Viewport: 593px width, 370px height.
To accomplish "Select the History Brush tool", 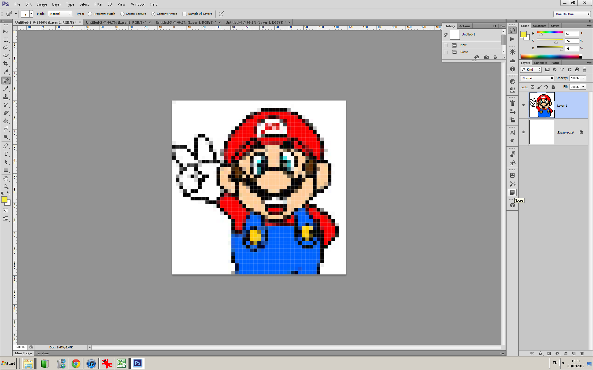I will click(6, 105).
